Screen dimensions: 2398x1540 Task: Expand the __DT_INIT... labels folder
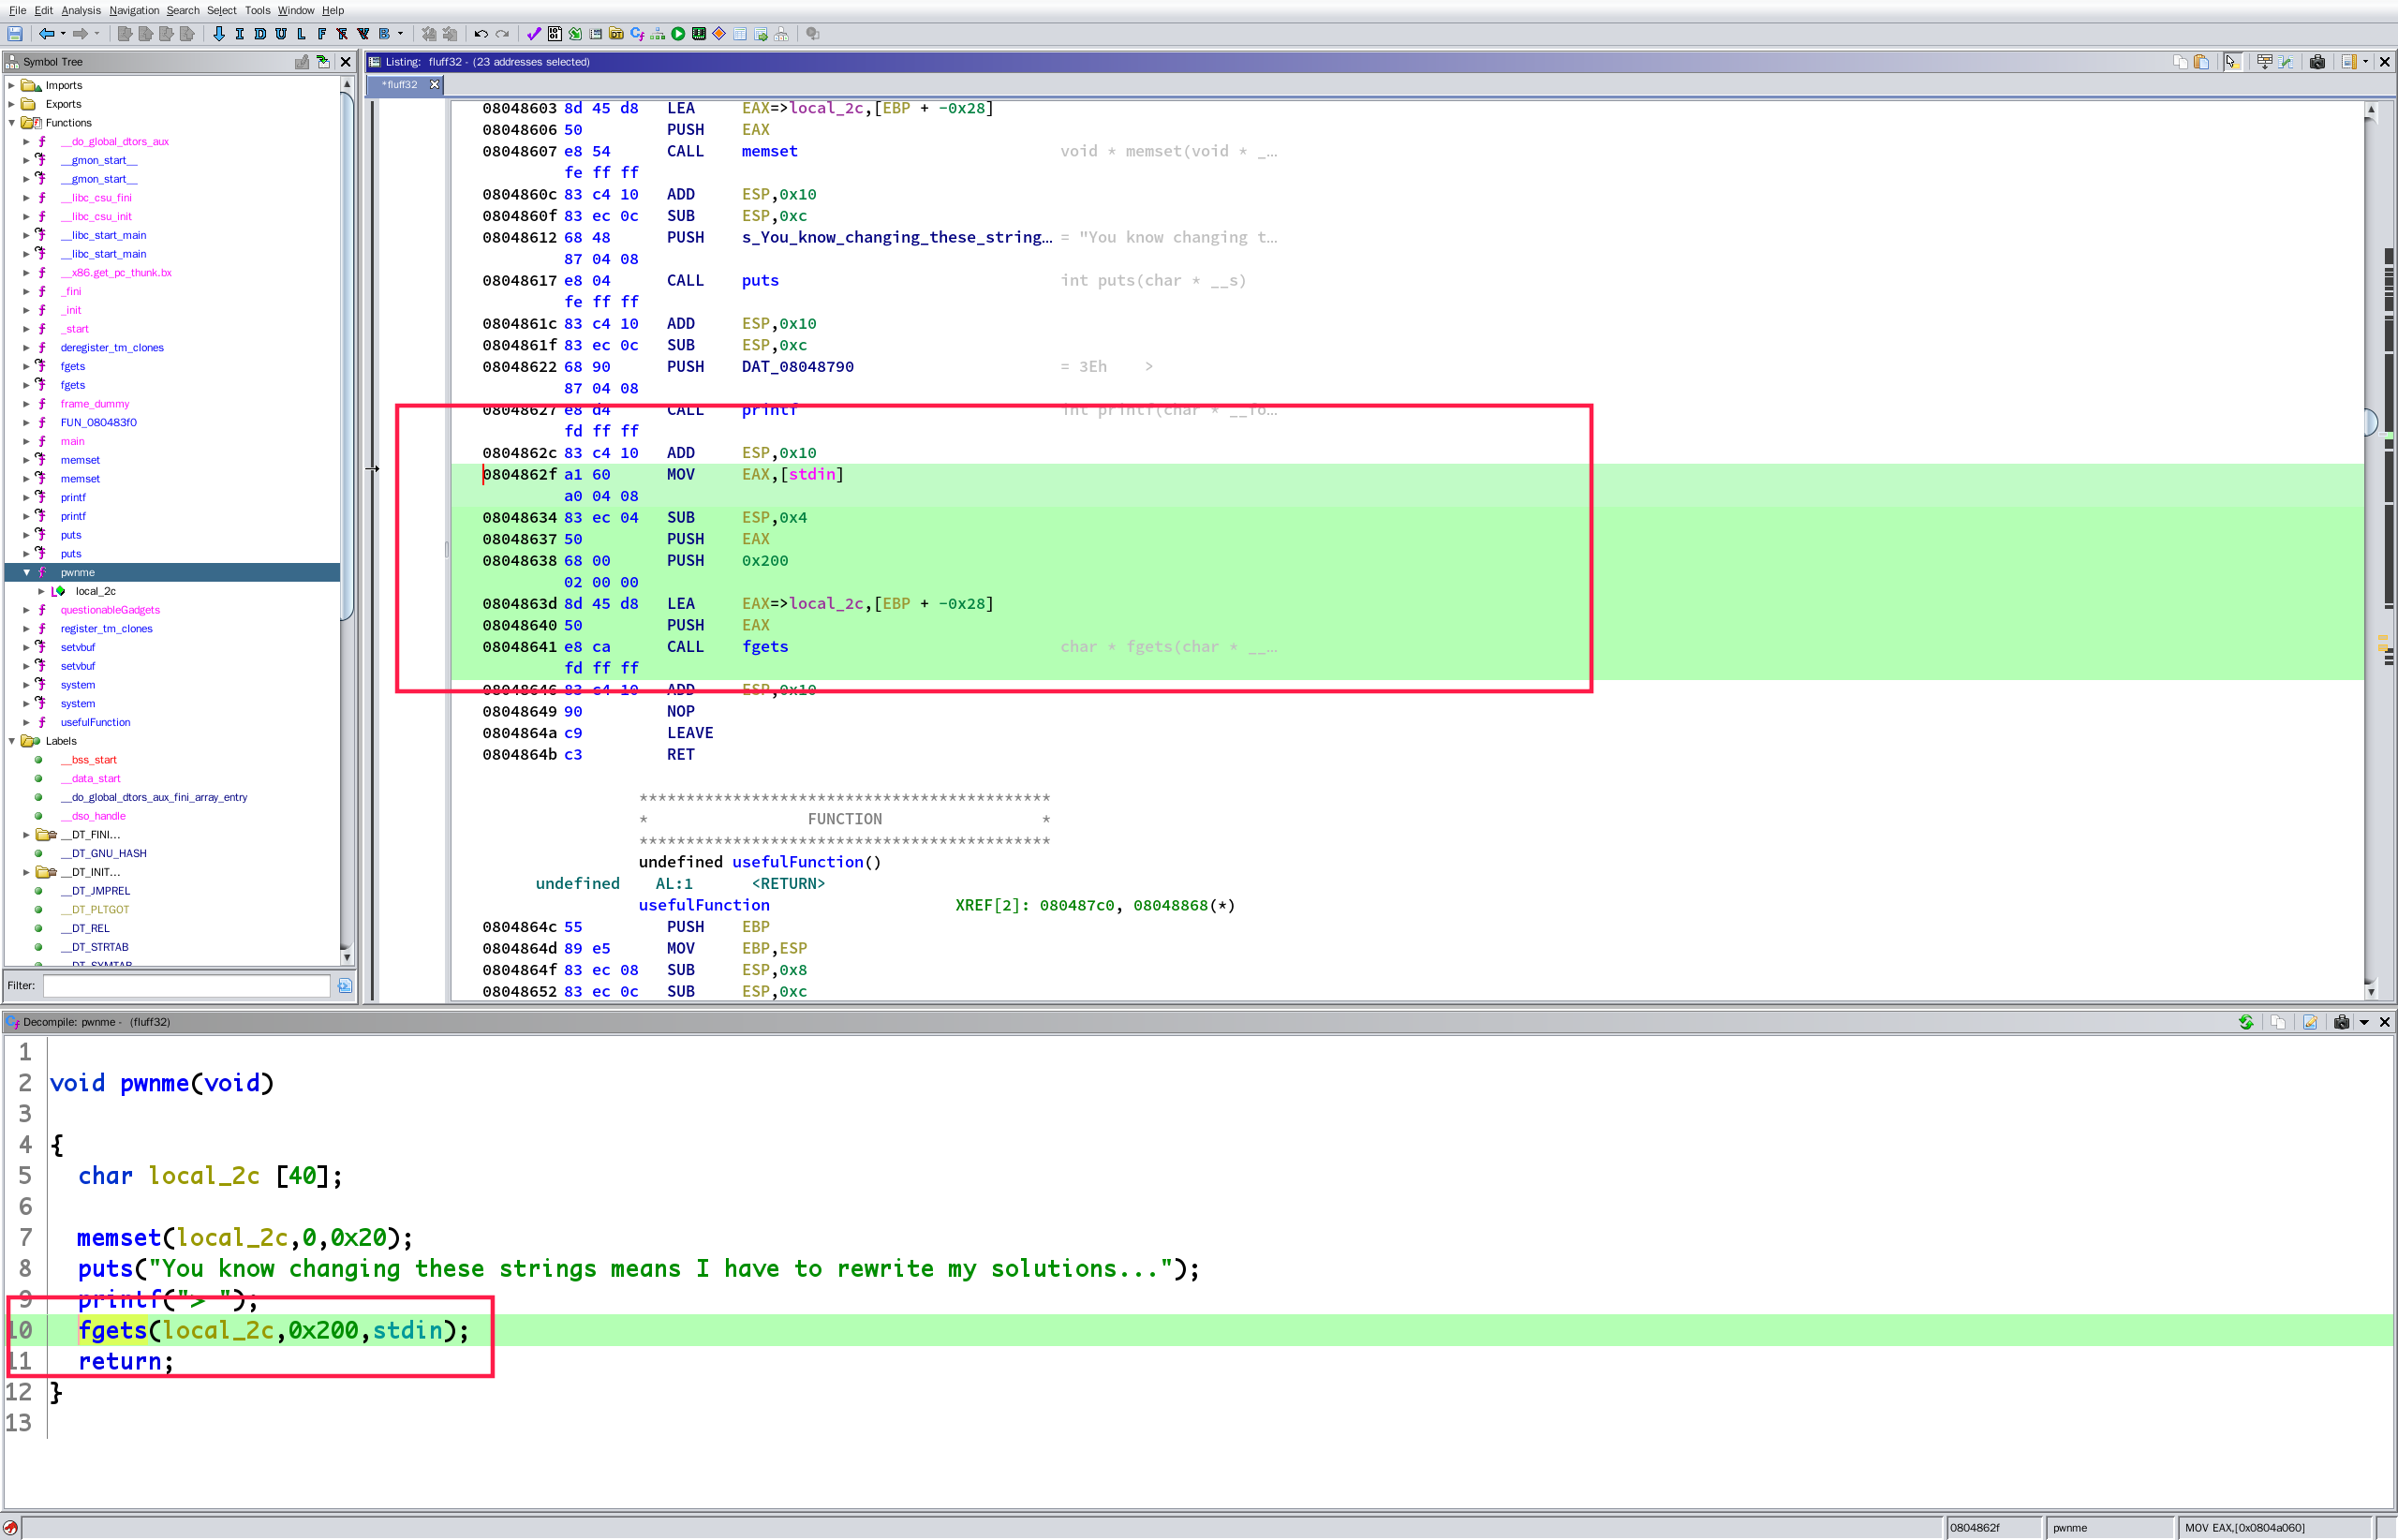27,873
